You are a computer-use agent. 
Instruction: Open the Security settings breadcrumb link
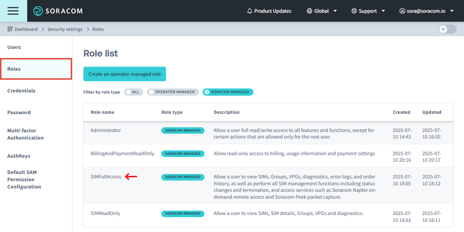(x=65, y=29)
